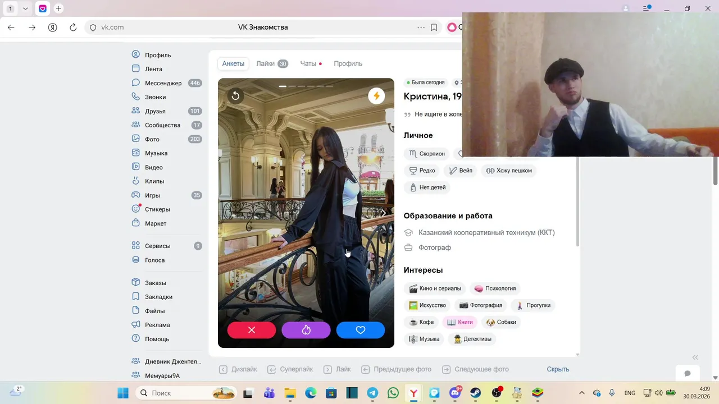The image size is (719, 404).
Task: Open Steam from the taskbar
Action: 475,393
